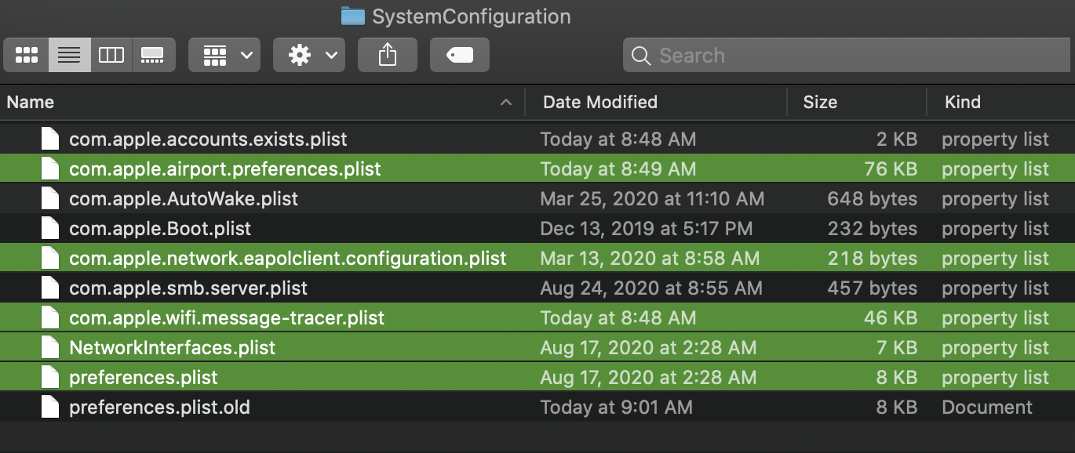
Task: Click the com.apple.Boot.plist file icon
Action: (x=50, y=229)
